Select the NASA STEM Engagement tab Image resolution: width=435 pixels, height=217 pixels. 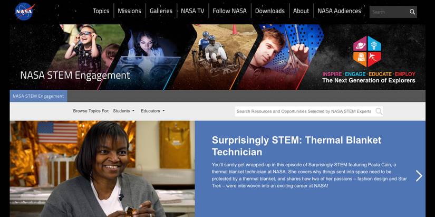(x=38, y=96)
